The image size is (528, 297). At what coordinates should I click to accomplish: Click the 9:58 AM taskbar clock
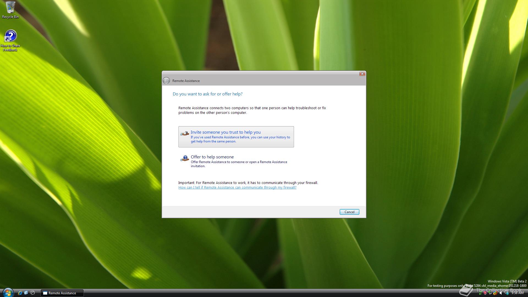517,293
